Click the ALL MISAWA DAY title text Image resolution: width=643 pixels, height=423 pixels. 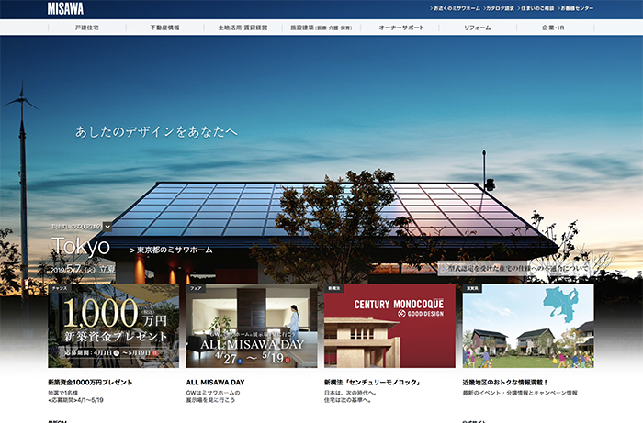click(x=215, y=382)
